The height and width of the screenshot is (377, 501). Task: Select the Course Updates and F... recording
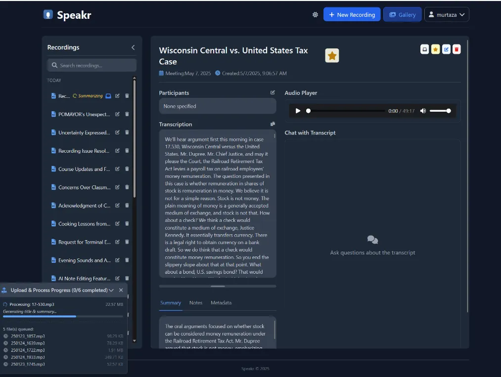tap(84, 168)
